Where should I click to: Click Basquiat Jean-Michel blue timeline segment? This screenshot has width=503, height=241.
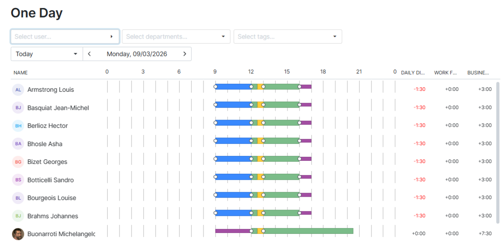(233, 105)
